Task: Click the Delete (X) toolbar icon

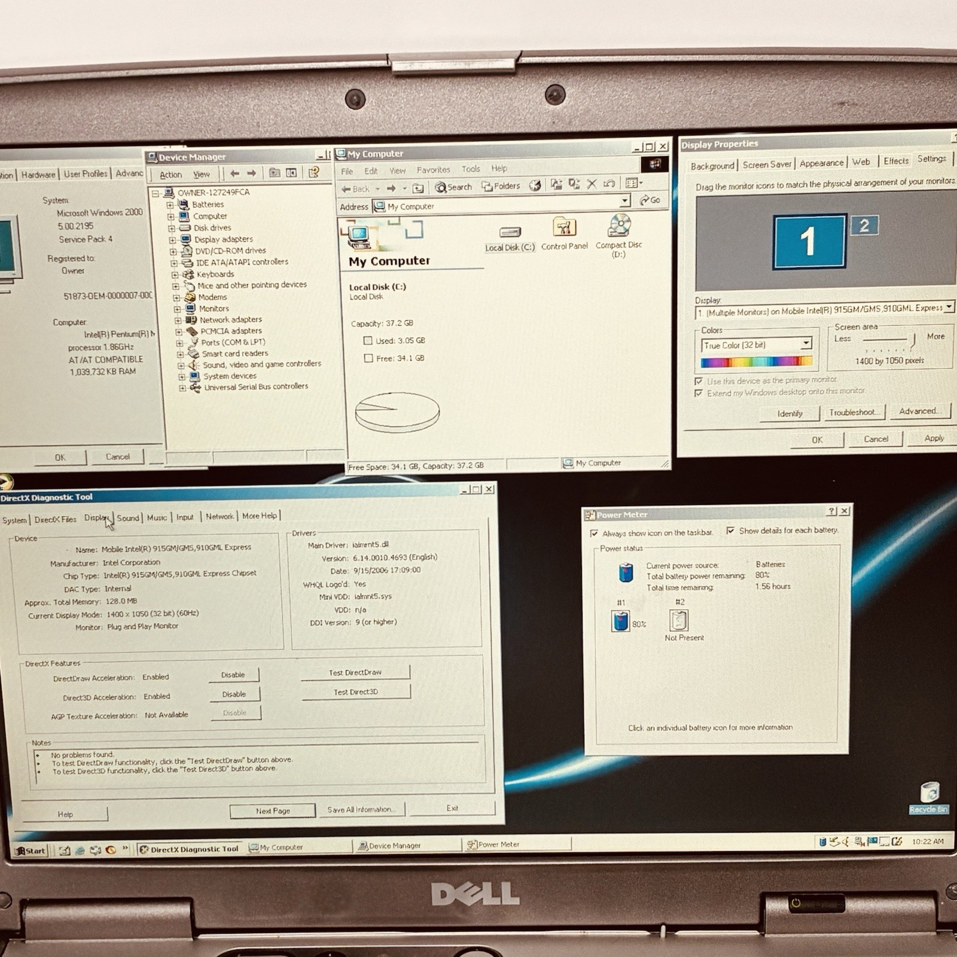Action: tap(592, 184)
